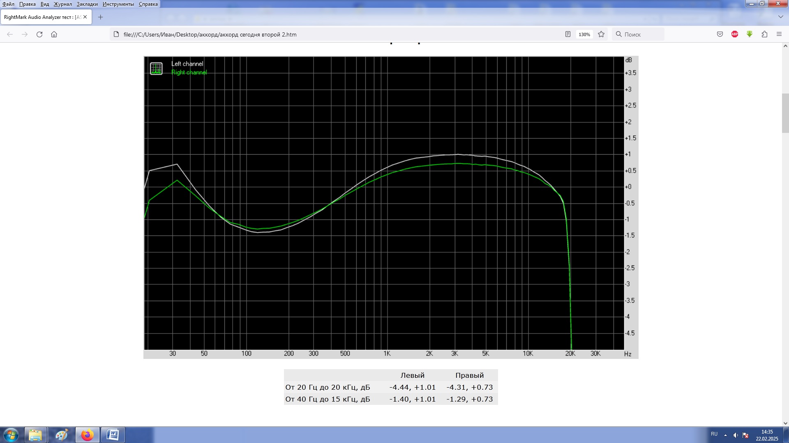
Task: Open the Extensions puzzle piece icon
Action: [764, 34]
